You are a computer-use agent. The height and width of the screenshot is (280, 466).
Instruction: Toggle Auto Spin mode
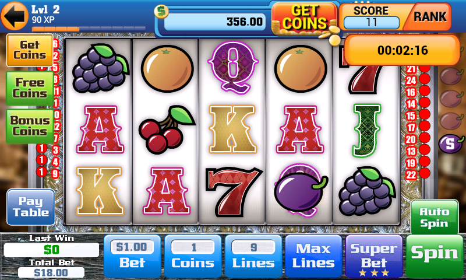(x=434, y=218)
